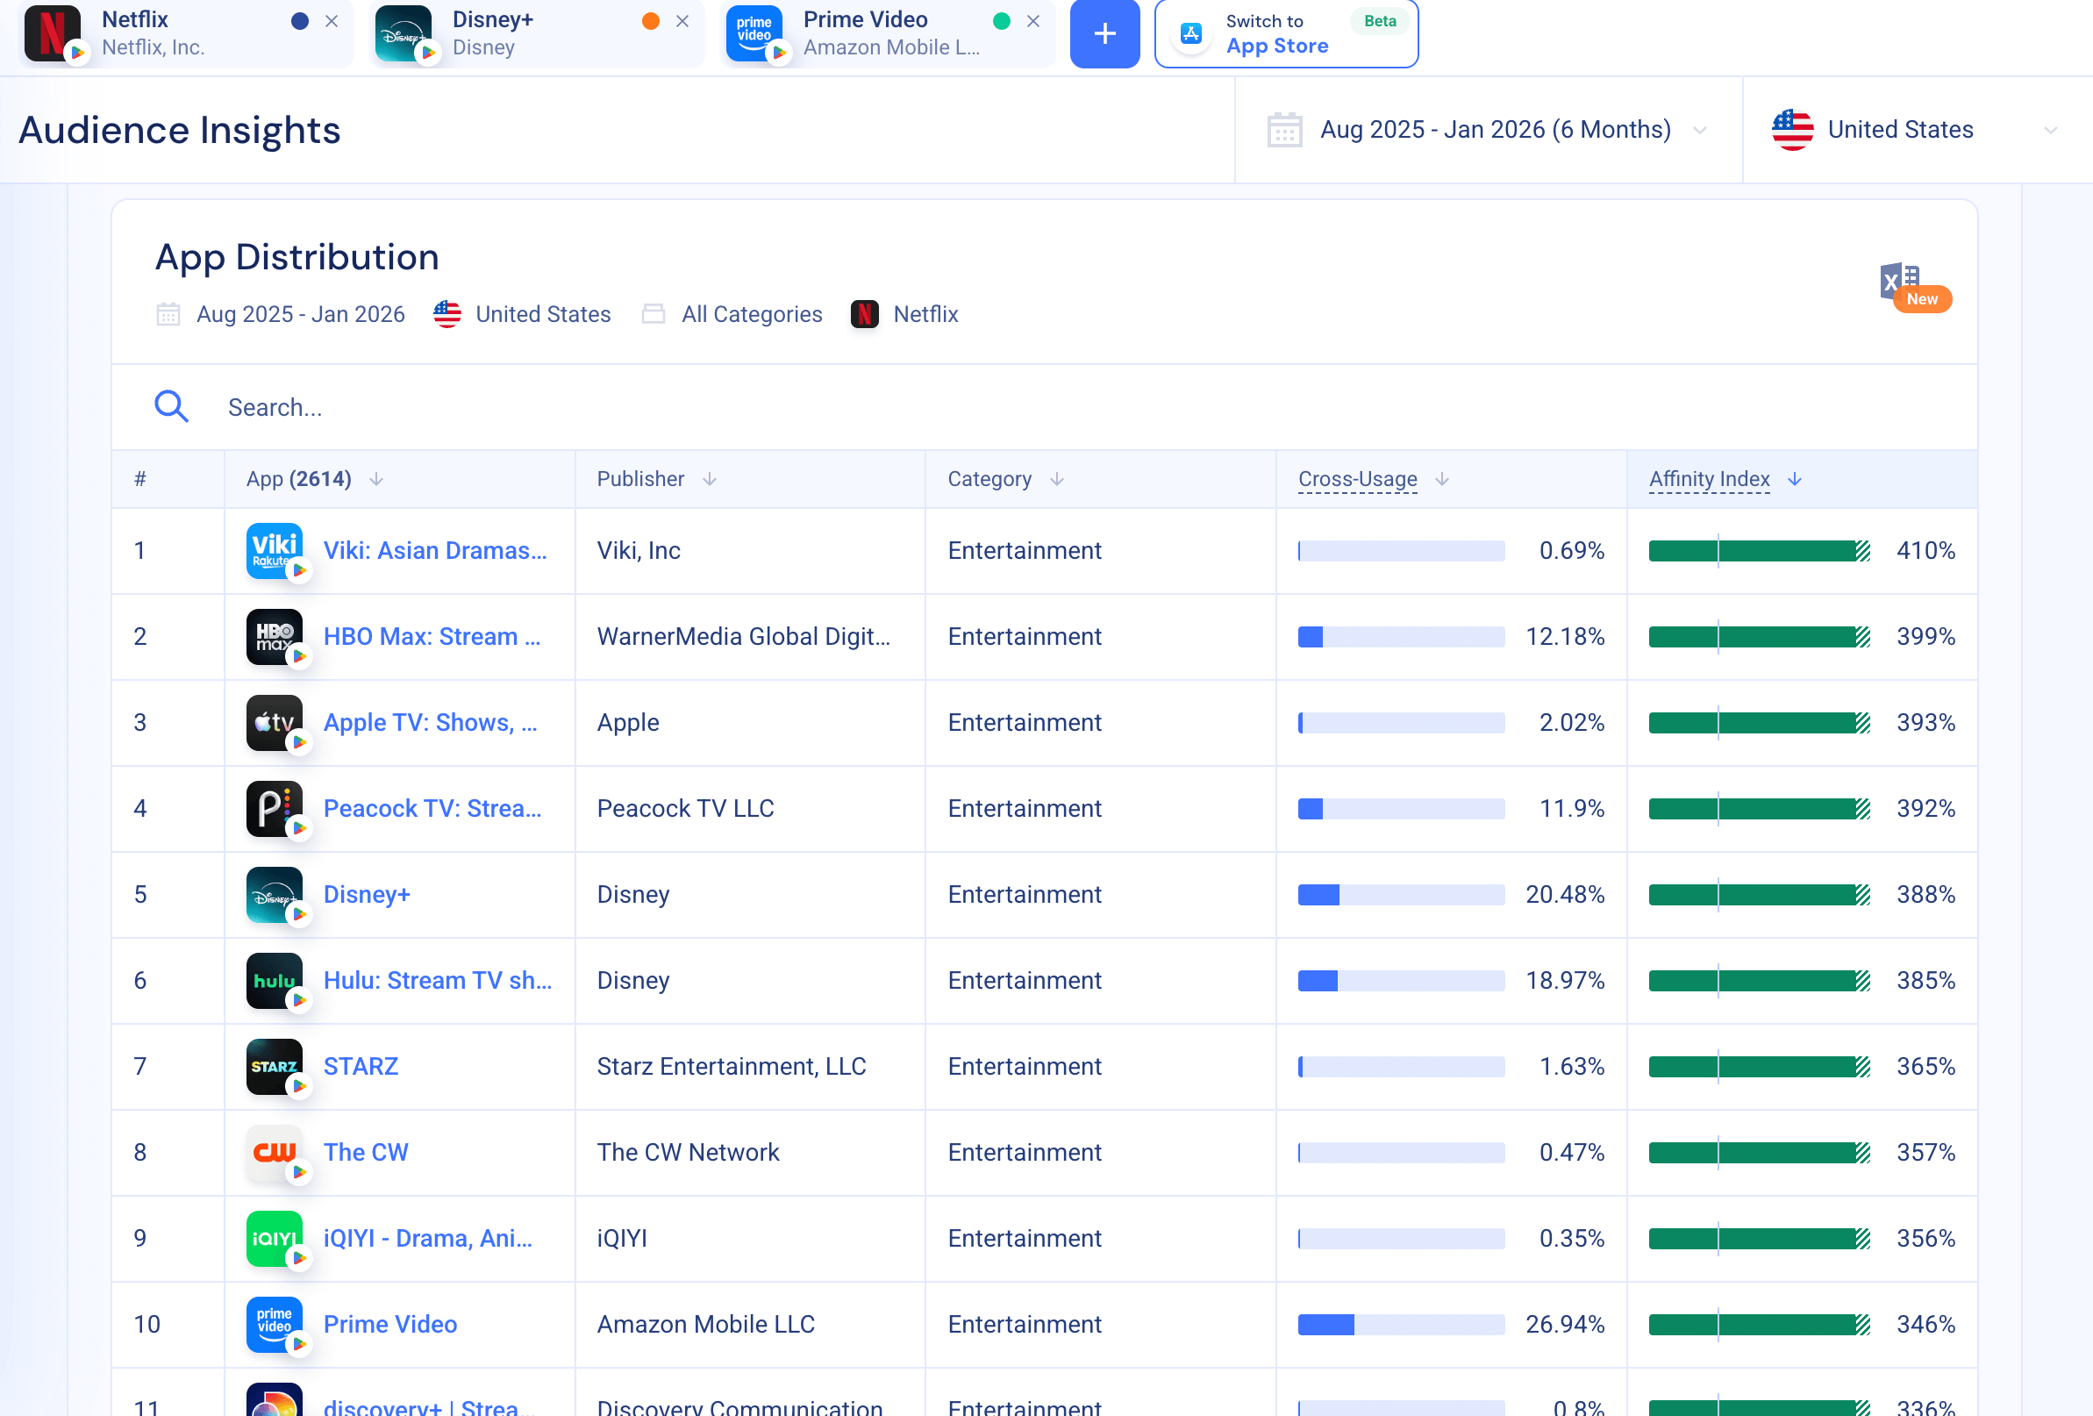Click the STARZ app icon in row 7
This screenshot has width=2093, height=1416.
275,1067
